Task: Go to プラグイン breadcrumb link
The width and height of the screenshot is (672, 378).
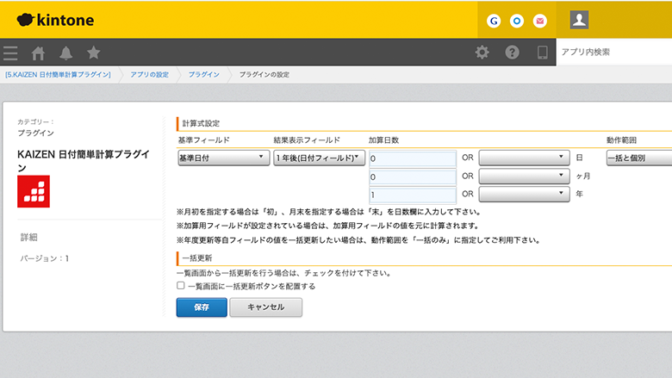Action: pos(204,75)
